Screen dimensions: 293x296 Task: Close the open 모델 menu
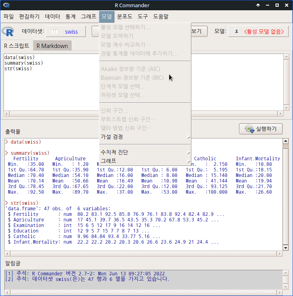(106, 17)
